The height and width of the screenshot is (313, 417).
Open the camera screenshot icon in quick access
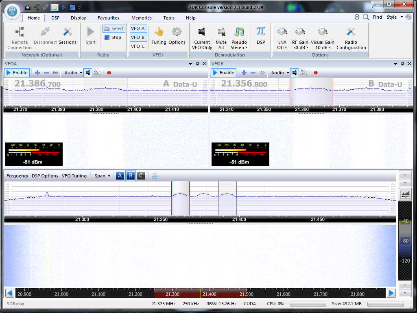point(27,6)
